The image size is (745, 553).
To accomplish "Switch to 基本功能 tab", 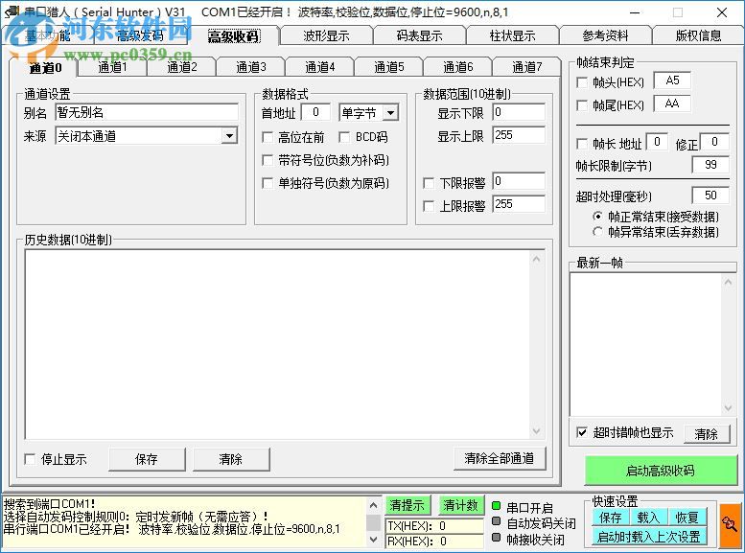I will click(x=48, y=35).
